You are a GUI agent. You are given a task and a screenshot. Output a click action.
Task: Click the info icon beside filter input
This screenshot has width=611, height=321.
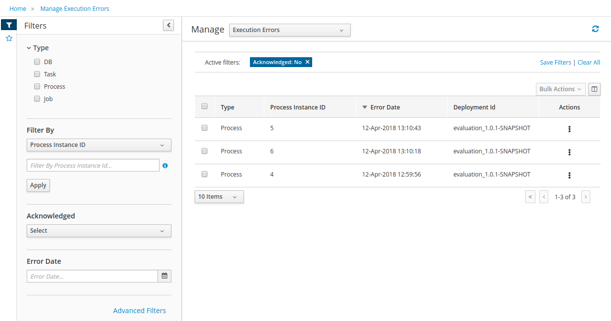tap(165, 166)
